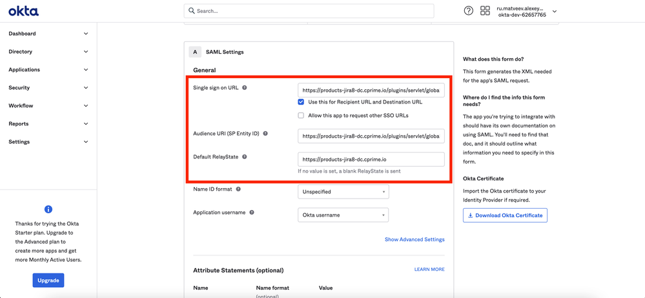Click 'If no value is set' hint text

[x=349, y=171]
